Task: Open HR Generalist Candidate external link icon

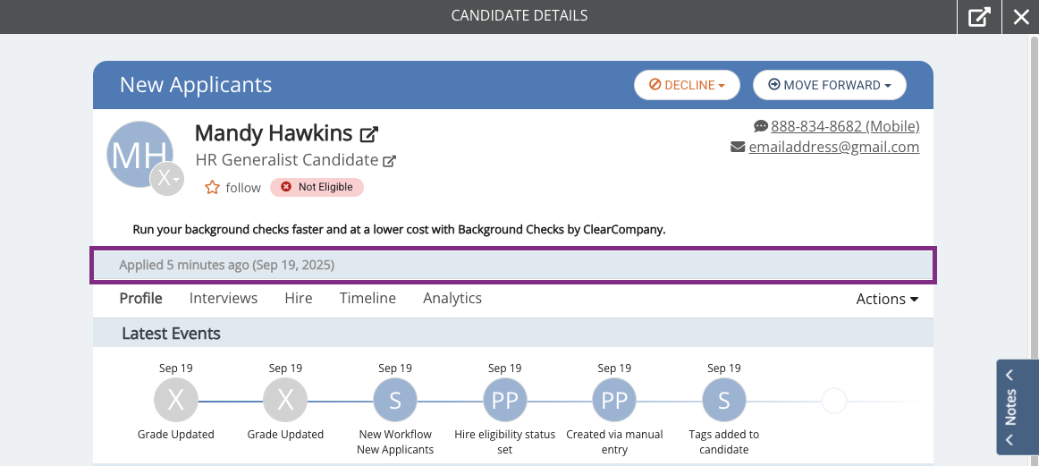Action: (x=390, y=160)
